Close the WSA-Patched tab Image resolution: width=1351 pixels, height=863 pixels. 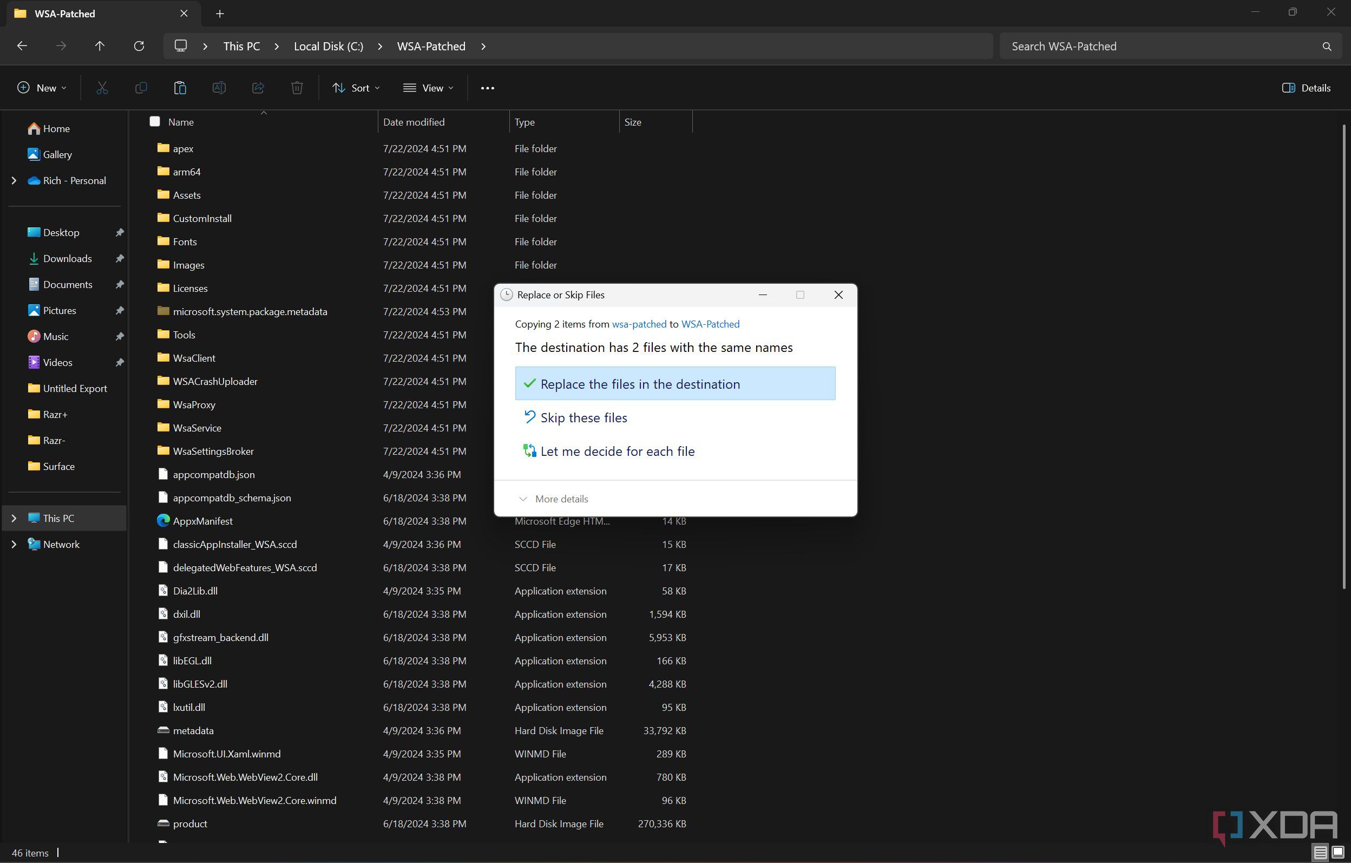pos(184,14)
